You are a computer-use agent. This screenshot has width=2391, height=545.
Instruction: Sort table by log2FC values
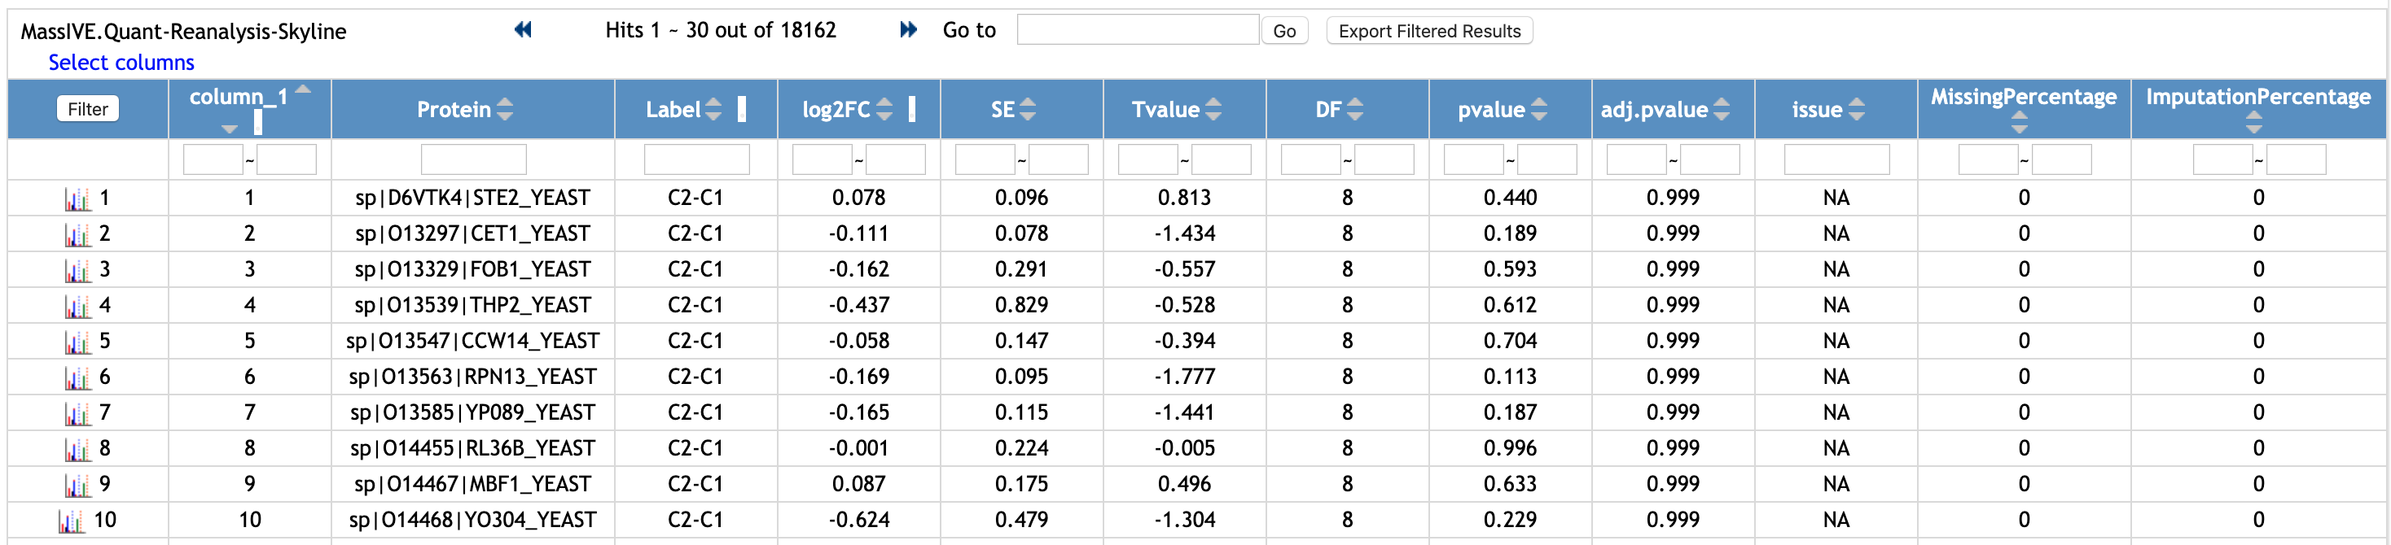884,111
